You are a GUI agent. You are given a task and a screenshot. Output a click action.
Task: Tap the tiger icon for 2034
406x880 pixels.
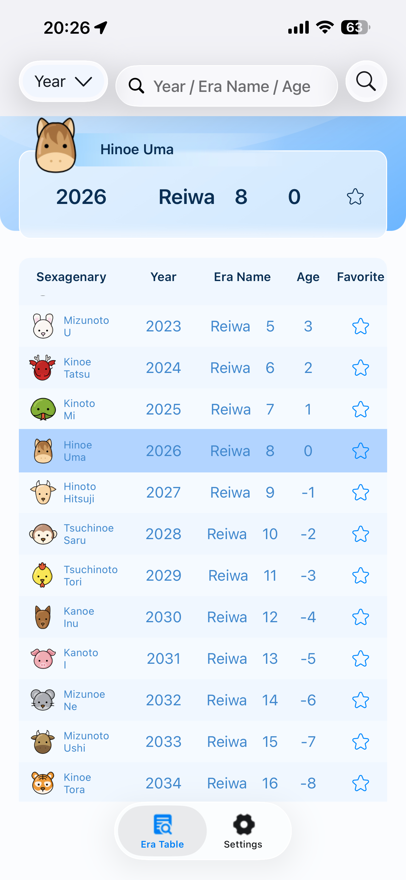pos(43,783)
